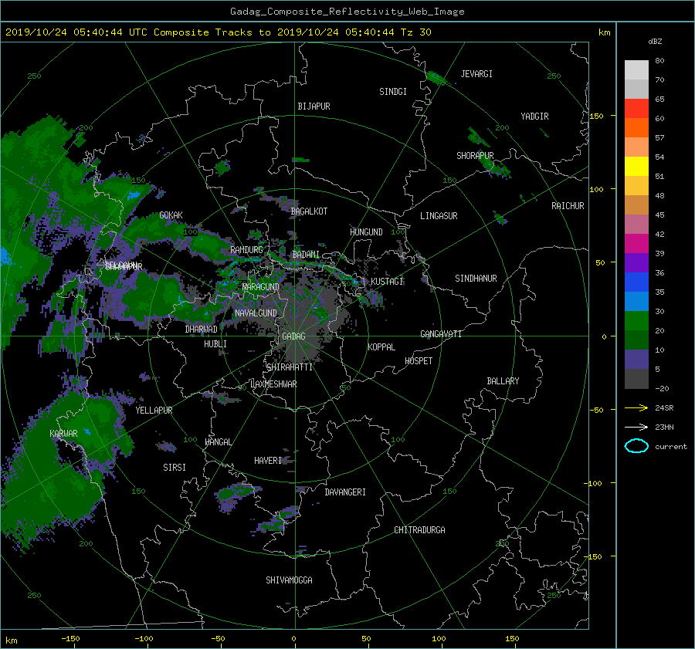The height and width of the screenshot is (649, 695).
Task: Click the HUBLI city label
Action: 215,344
